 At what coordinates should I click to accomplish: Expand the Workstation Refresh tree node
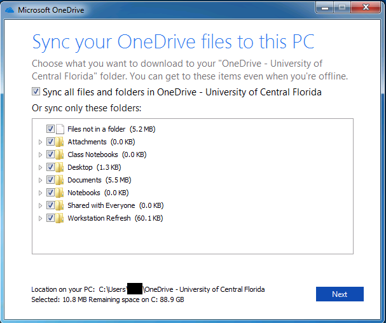tap(40, 219)
